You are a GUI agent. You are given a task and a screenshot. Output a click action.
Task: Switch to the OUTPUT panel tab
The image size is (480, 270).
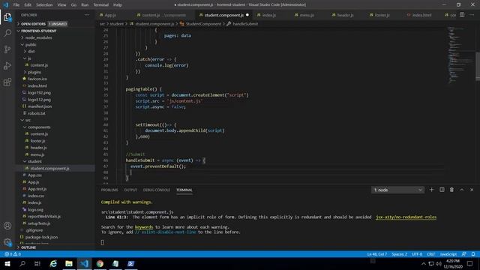130,190
